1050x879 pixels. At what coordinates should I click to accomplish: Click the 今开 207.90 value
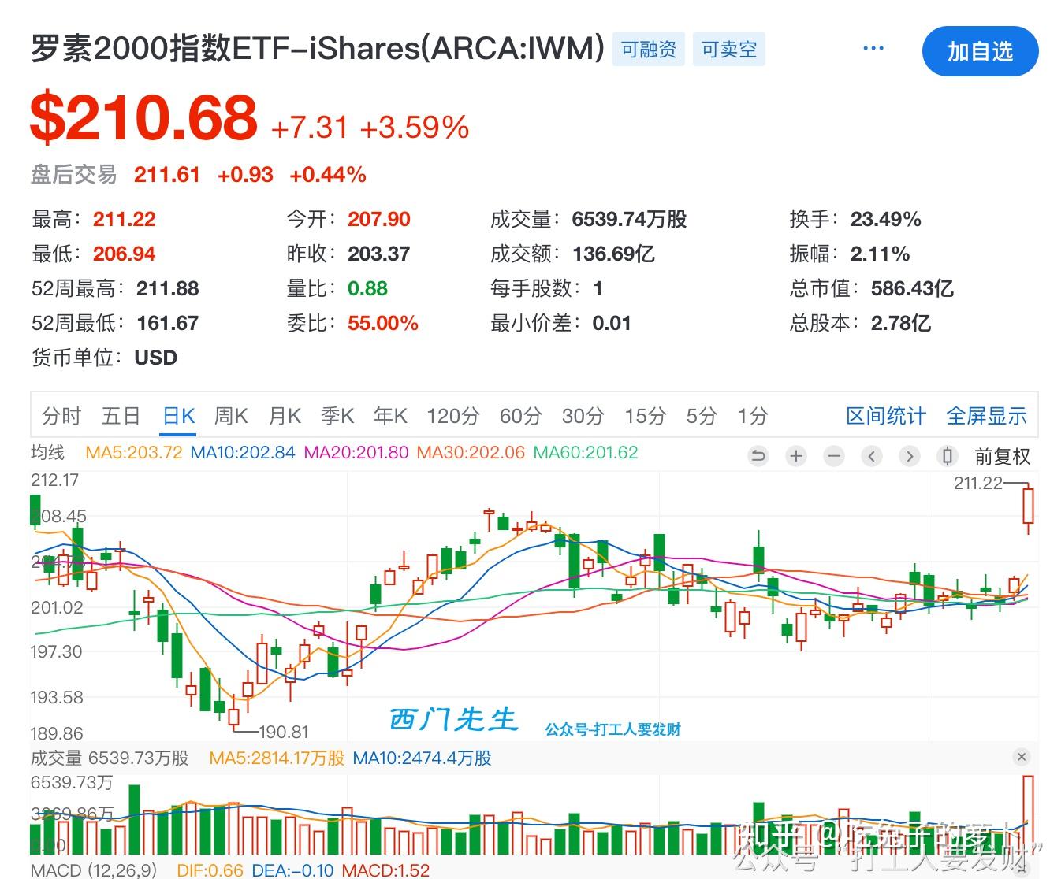point(379,219)
